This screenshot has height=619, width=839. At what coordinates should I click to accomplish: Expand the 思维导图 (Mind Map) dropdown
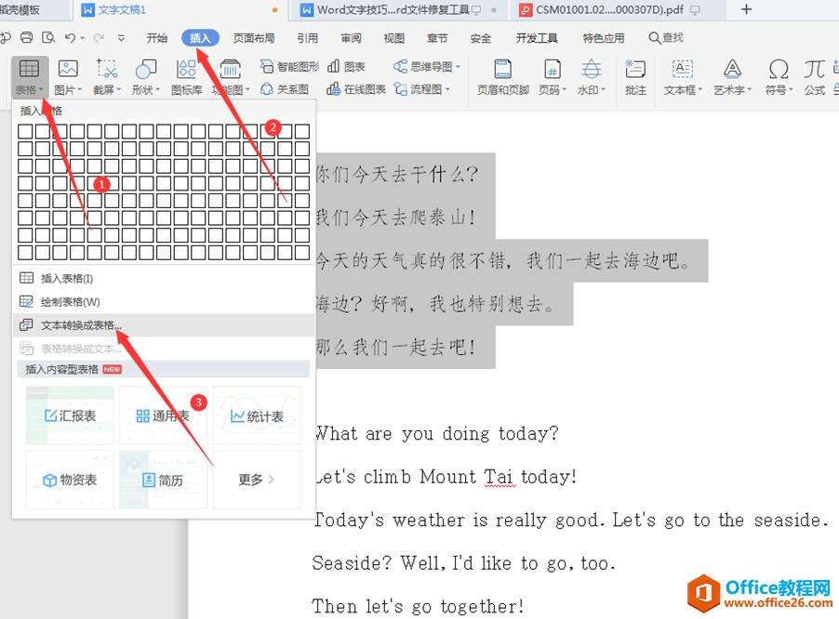[428, 67]
